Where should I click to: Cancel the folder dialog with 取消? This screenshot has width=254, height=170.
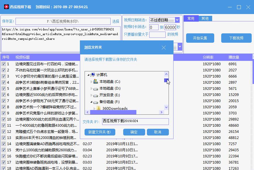click(x=158, y=132)
